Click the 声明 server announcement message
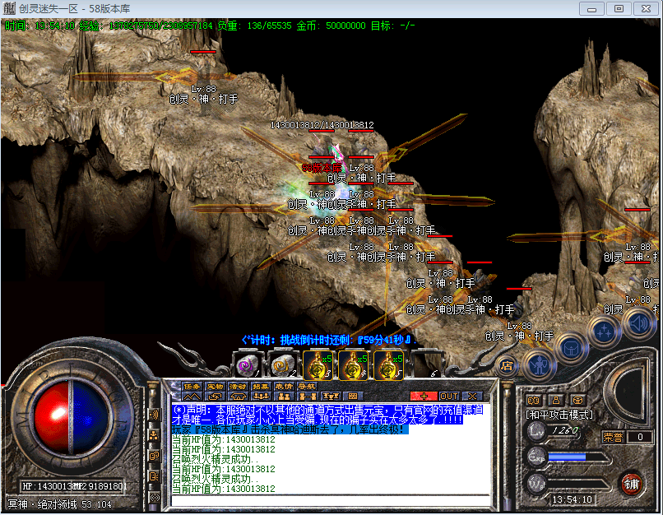Viewport: 663px width, 515px height. tap(327, 415)
